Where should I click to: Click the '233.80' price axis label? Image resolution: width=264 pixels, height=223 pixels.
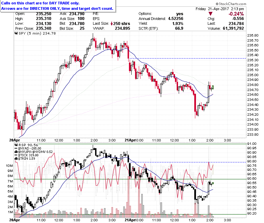(253, 134)
